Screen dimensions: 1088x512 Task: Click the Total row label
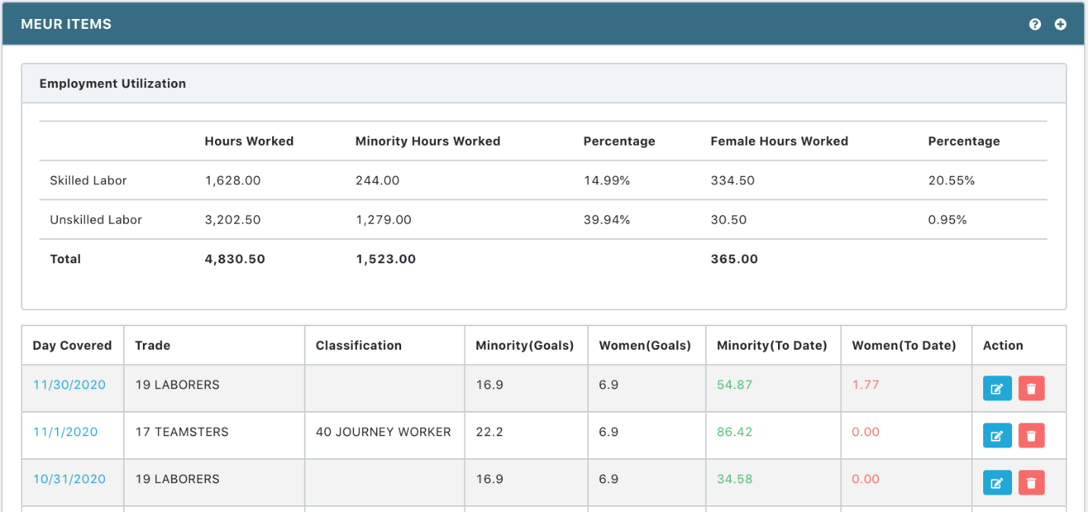[65, 259]
